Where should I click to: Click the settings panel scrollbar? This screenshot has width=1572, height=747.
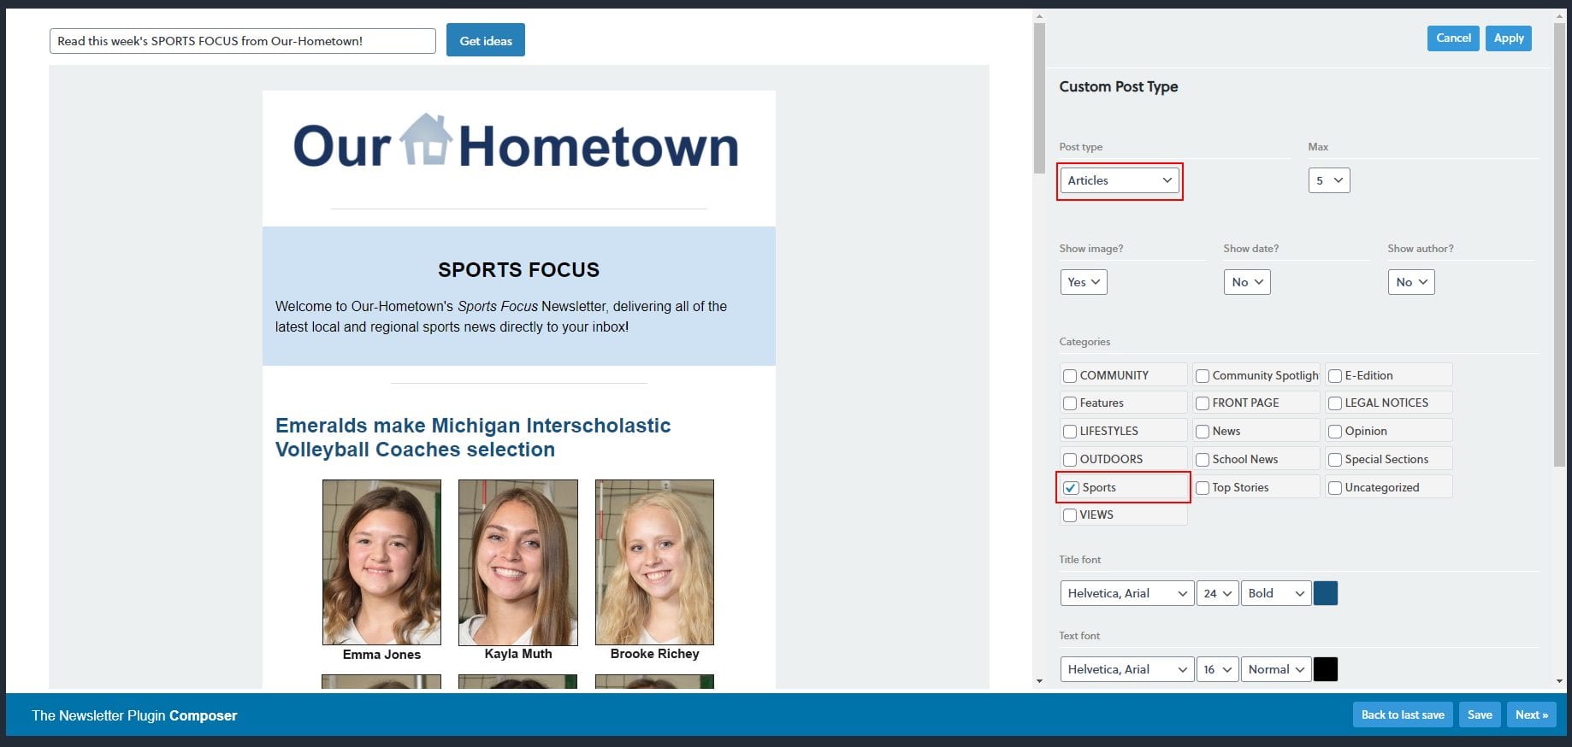pos(1560,244)
